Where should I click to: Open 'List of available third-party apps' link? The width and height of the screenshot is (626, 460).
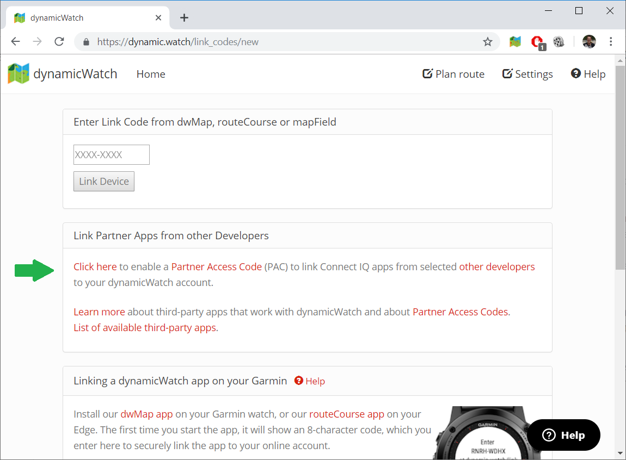pos(146,328)
